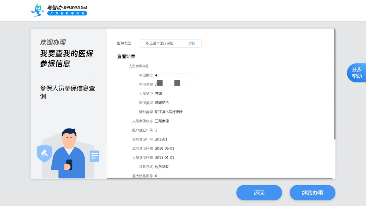Select the 正常参保 status text
The image size is (366, 206).
click(x=163, y=121)
